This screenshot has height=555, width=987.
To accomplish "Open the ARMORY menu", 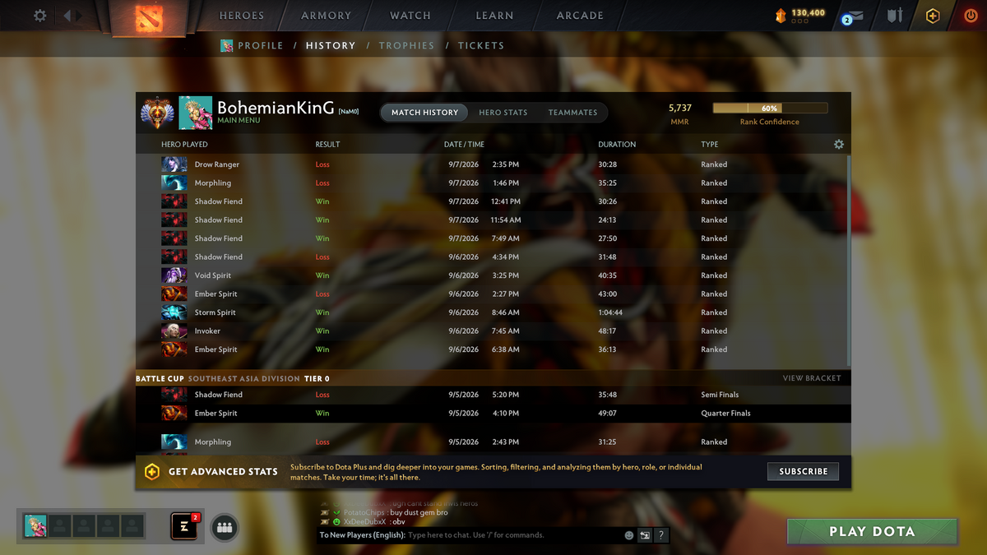I will coord(327,16).
